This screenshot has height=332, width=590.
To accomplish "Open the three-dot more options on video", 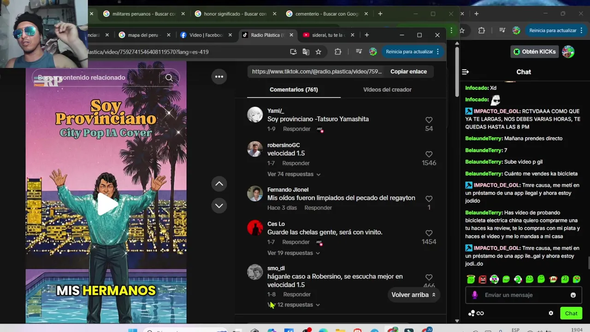I will coord(219,77).
